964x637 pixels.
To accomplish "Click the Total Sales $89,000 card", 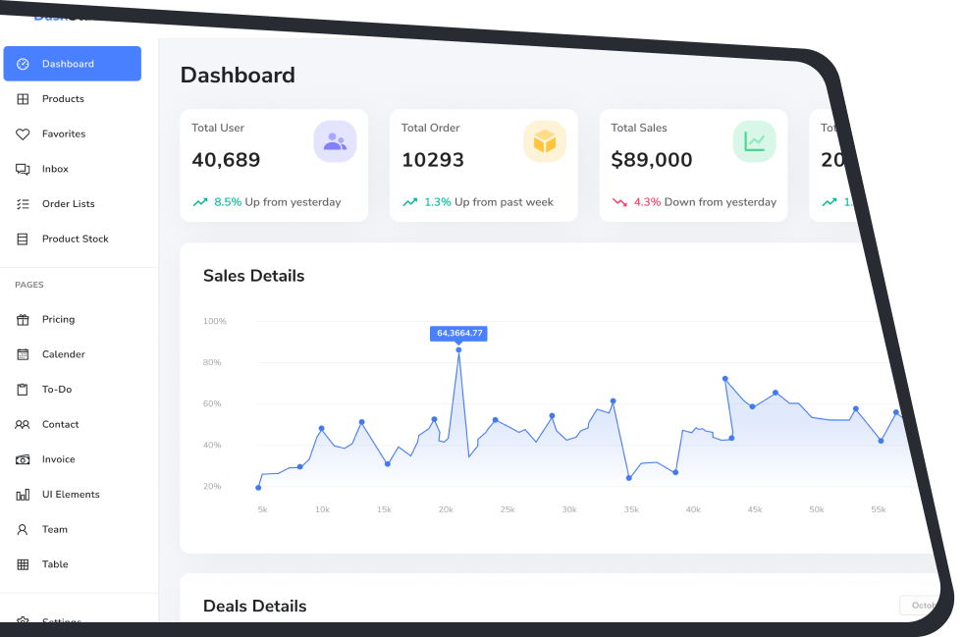I will [x=692, y=165].
